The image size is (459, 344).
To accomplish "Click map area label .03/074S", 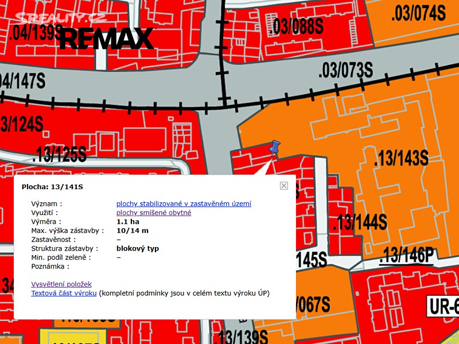I will pos(419,13).
